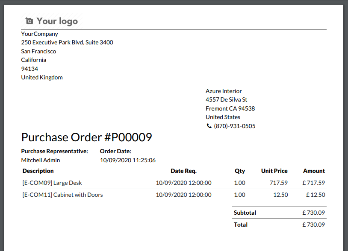
Task: Click the Subtotal amount £ 730.09
Action: point(313,212)
